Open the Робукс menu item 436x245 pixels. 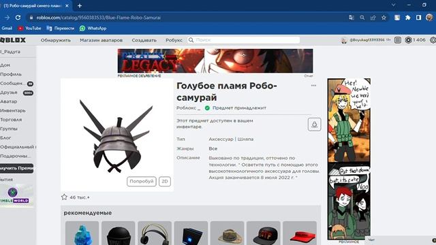click(174, 40)
